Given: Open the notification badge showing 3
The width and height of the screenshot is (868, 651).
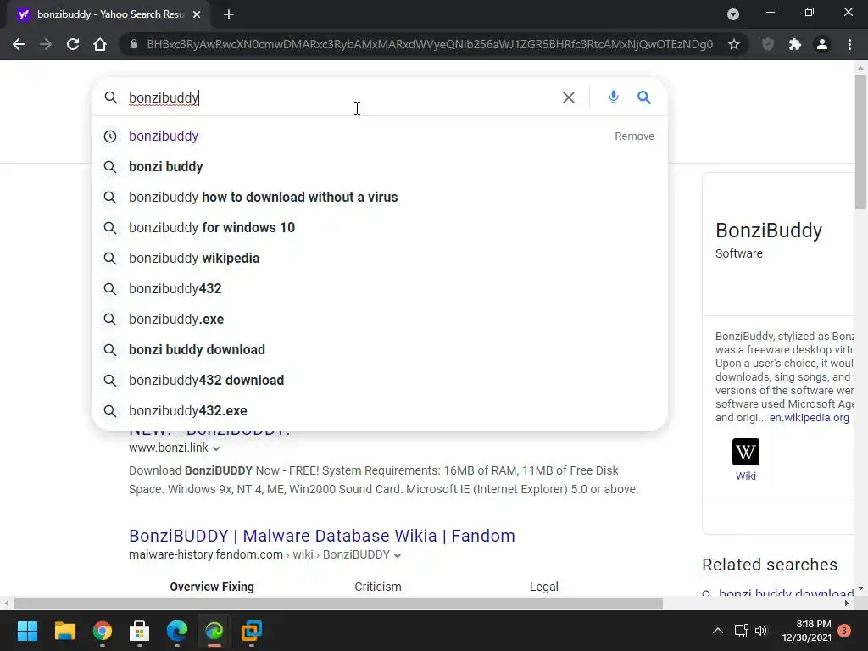Looking at the screenshot, I should tap(844, 631).
